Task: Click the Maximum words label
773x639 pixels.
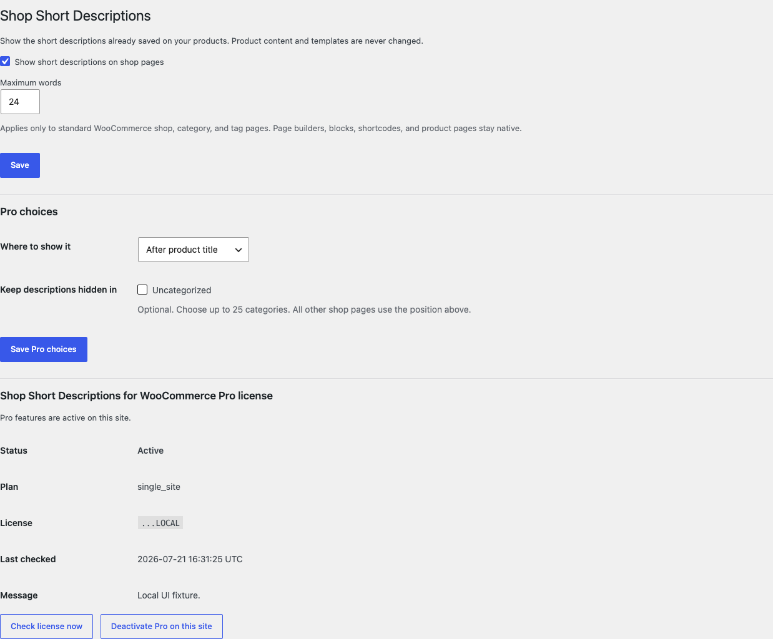Action: pyautogui.click(x=31, y=82)
